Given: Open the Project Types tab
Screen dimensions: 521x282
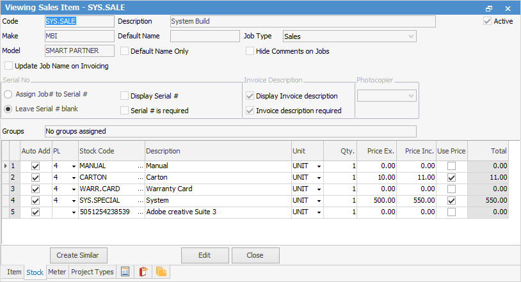Looking at the screenshot, I should (x=92, y=272).
